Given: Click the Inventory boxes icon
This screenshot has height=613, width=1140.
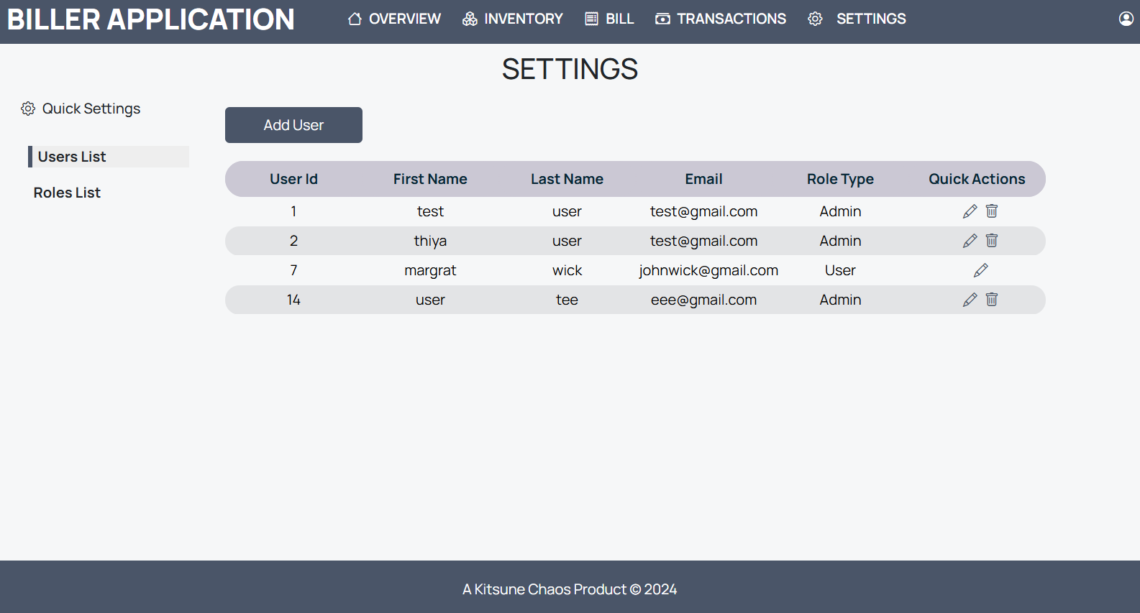Looking at the screenshot, I should click(470, 19).
